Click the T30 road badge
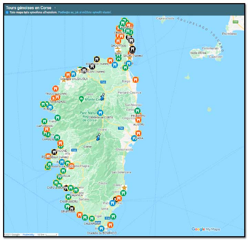248x240 pixels. pos(103,82)
